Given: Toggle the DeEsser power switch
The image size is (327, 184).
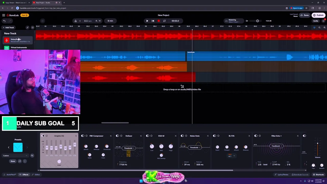Looking at the screenshot, I should tap(118, 136).
